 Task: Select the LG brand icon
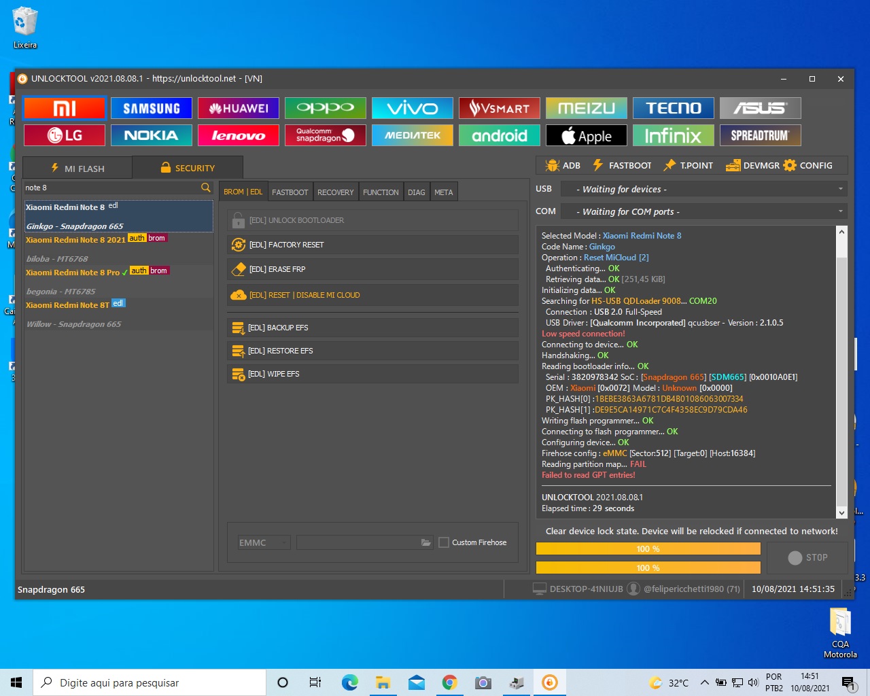click(x=65, y=135)
